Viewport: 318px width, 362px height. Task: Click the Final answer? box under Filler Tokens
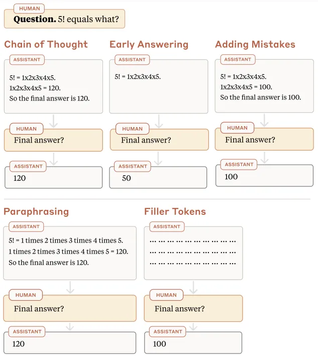[x=193, y=309]
